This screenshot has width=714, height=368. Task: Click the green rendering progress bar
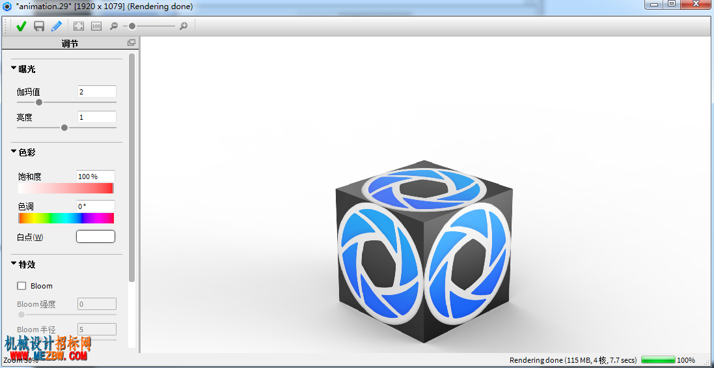(658, 360)
